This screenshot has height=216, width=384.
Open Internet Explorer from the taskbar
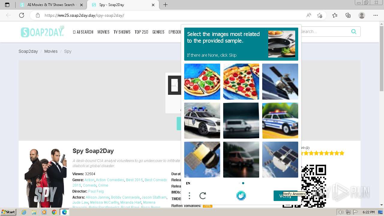click(x=24, y=212)
